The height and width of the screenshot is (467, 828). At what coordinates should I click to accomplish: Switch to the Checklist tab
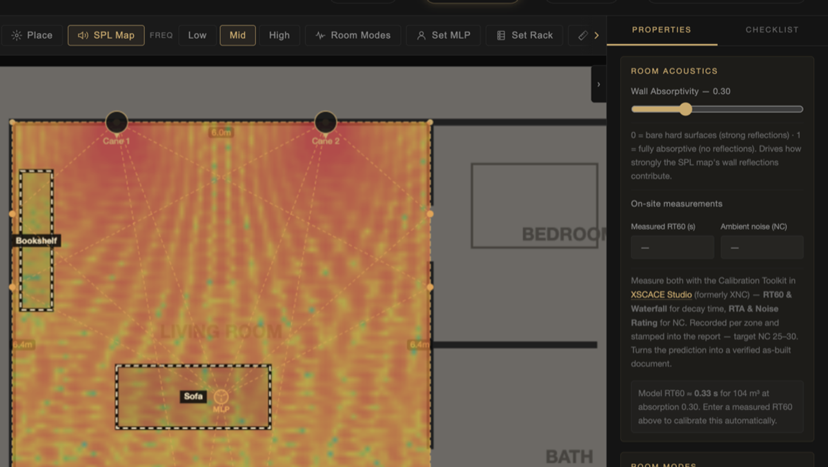772,30
